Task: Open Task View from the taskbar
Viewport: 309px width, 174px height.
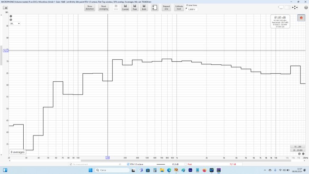Action: click(133, 170)
